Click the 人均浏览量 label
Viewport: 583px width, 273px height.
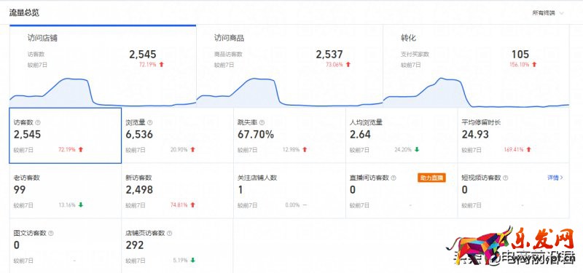pyautogui.click(x=366, y=122)
